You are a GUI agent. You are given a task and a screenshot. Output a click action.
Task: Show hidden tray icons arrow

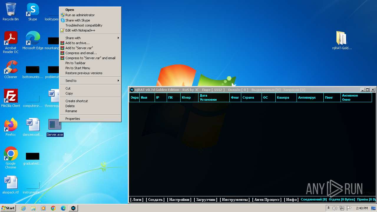(x=328, y=208)
